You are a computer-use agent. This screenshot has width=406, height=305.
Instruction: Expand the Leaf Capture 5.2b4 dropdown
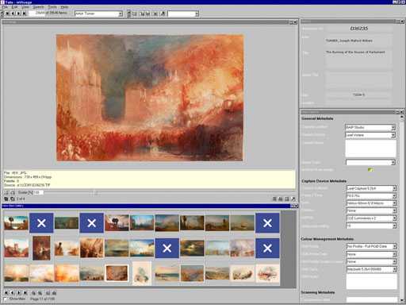[x=394, y=188]
